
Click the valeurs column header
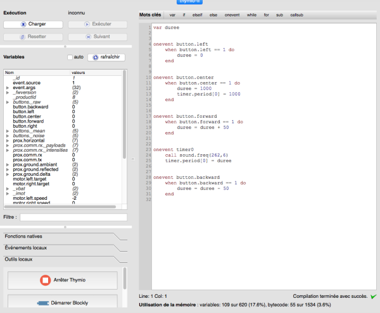96,73
